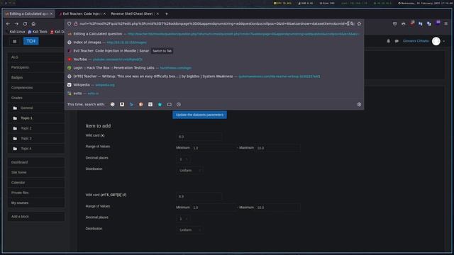
Task: Close the Reverse Shell Cheat Sheet tab
Action: 157,13
